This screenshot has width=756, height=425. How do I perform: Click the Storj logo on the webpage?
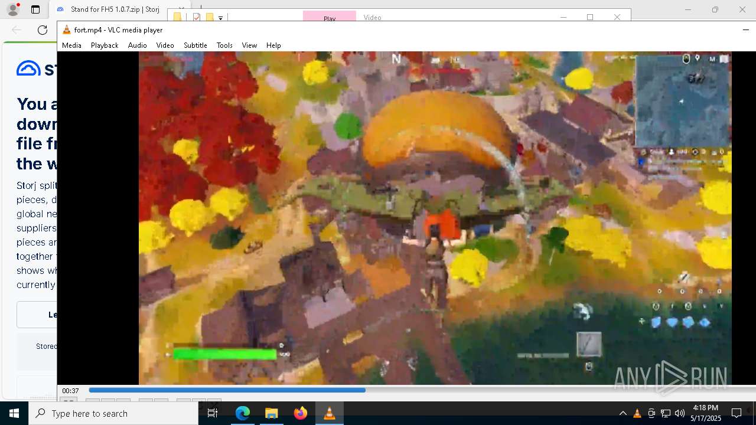coord(37,68)
